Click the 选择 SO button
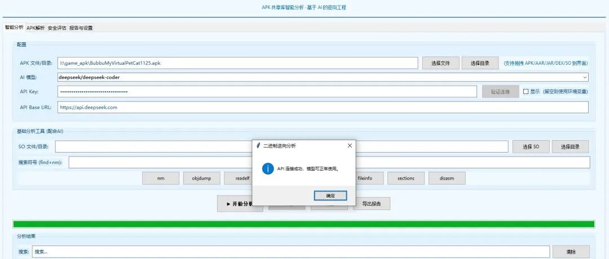 [531, 146]
